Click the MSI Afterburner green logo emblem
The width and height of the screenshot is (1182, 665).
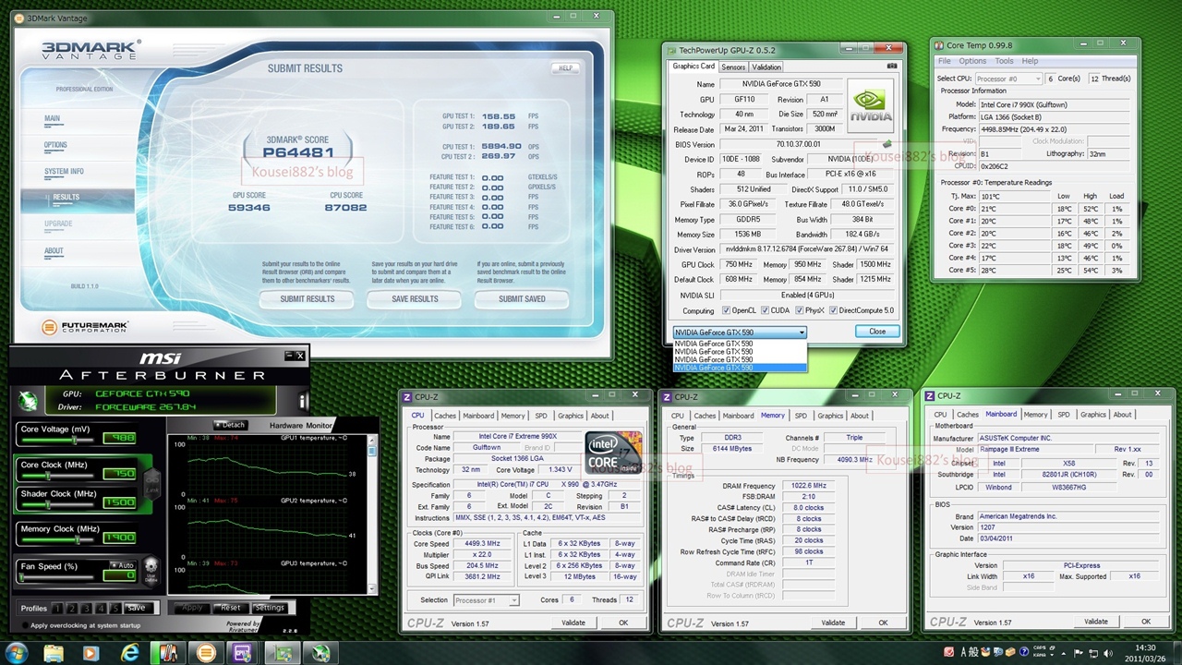[x=29, y=402]
